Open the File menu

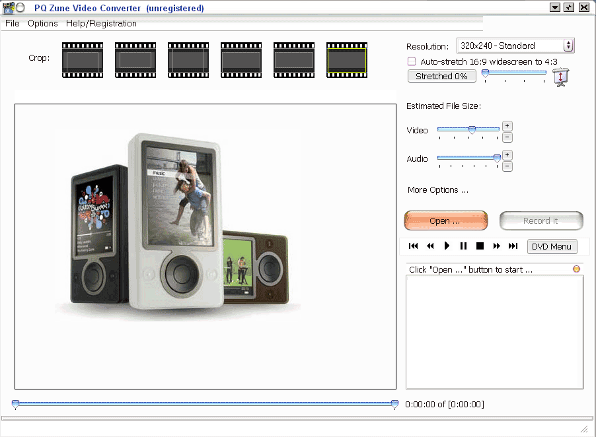click(x=13, y=23)
